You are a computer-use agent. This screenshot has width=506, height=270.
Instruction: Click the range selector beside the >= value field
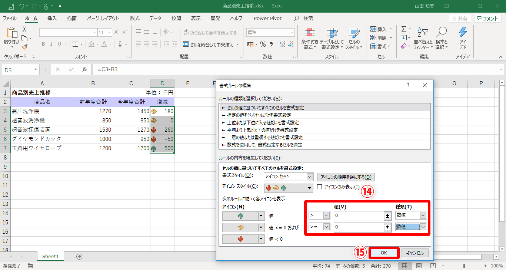(x=388, y=227)
